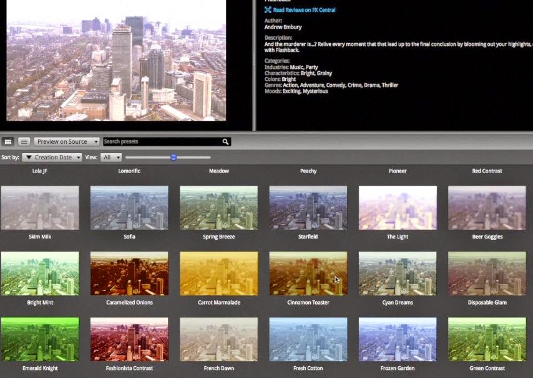Screen dimensions: 533x378
Task: Select the Spring Breeze preset thumbnail
Action: coord(218,207)
